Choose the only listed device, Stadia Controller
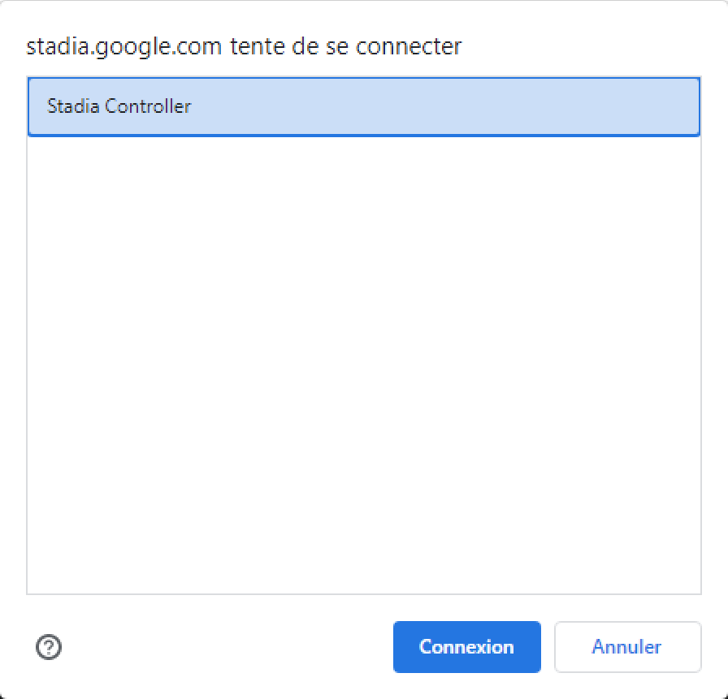 click(x=364, y=106)
